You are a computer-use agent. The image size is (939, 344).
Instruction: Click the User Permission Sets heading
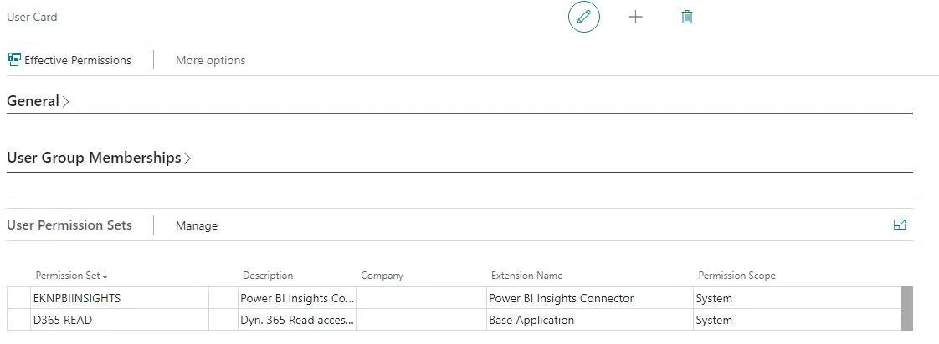(69, 225)
